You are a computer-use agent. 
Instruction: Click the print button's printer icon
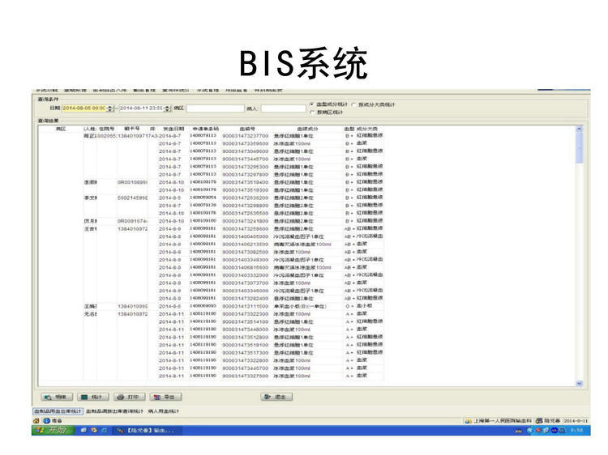click(121, 397)
